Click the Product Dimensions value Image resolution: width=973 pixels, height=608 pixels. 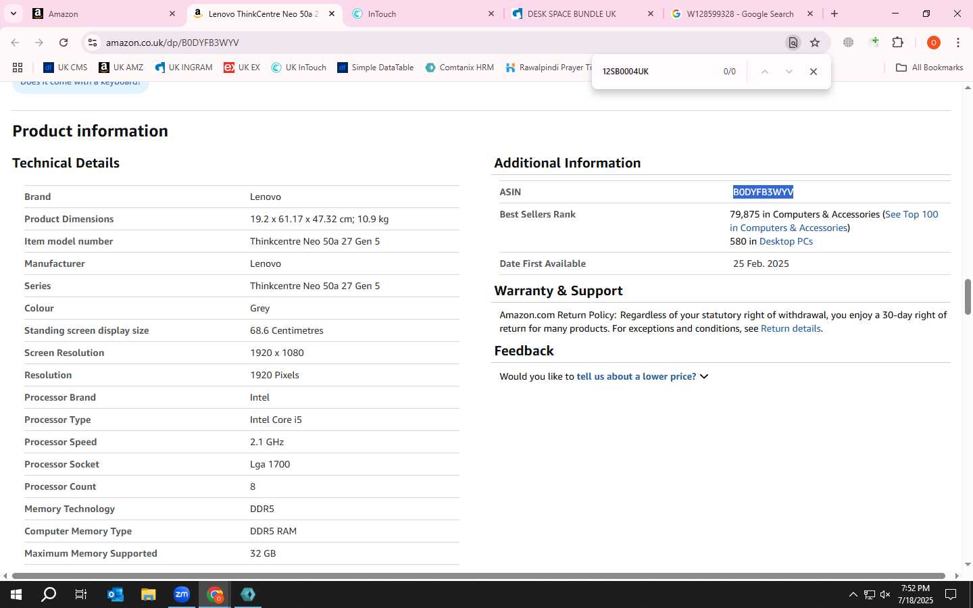[319, 219]
